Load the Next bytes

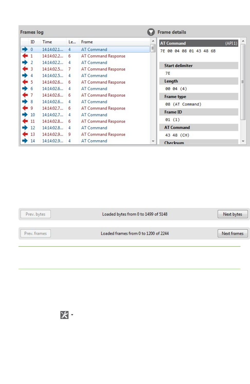tap(233, 214)
